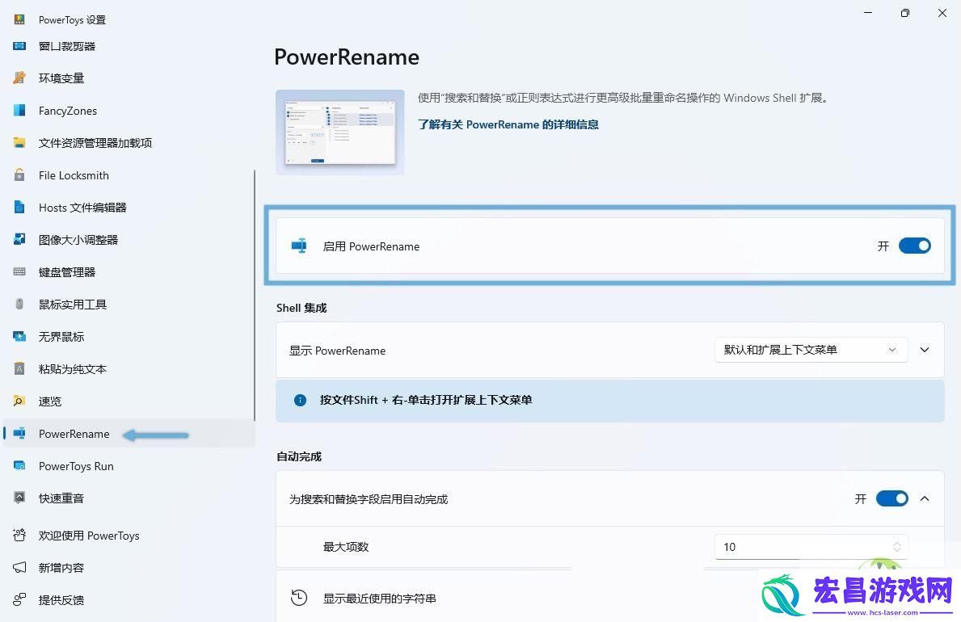Click the 文件资源管理器加载项 folder icon
The width and height of the screenshot is (961, 622).
[x=19, y=143]
